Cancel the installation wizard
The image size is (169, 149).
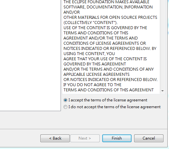click(x=149, y=138)
